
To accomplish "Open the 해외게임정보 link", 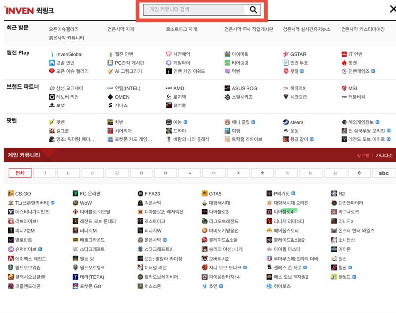I will tap(360, 122).
